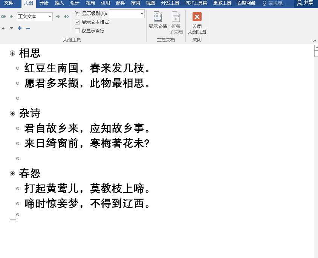Expand selected heading with plus icon

(20, 28)
